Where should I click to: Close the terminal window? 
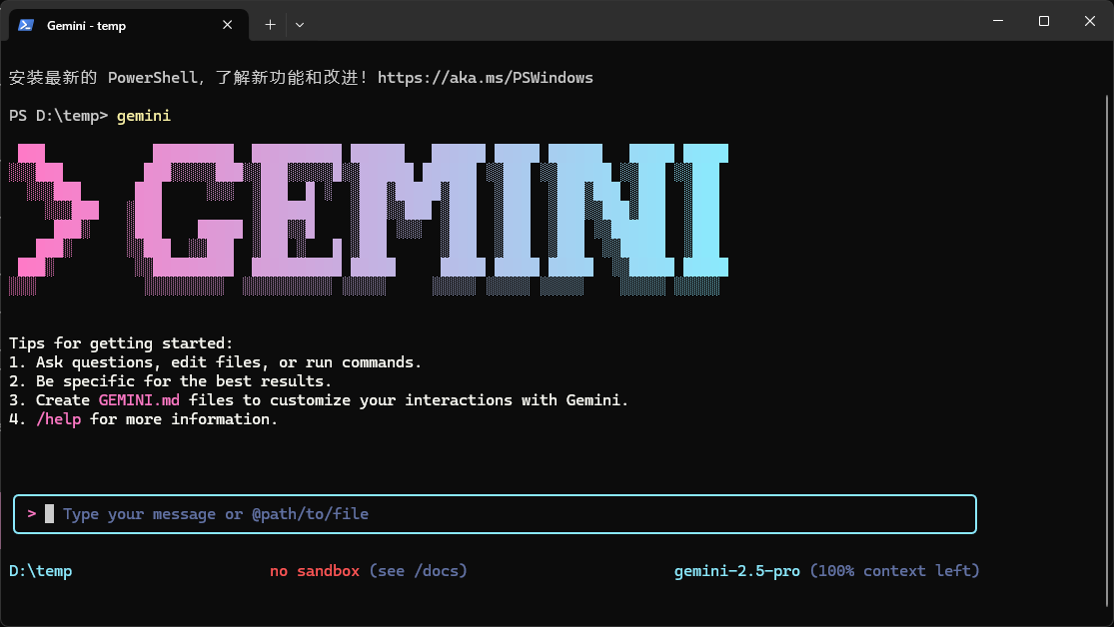(x=1090, y=21)
